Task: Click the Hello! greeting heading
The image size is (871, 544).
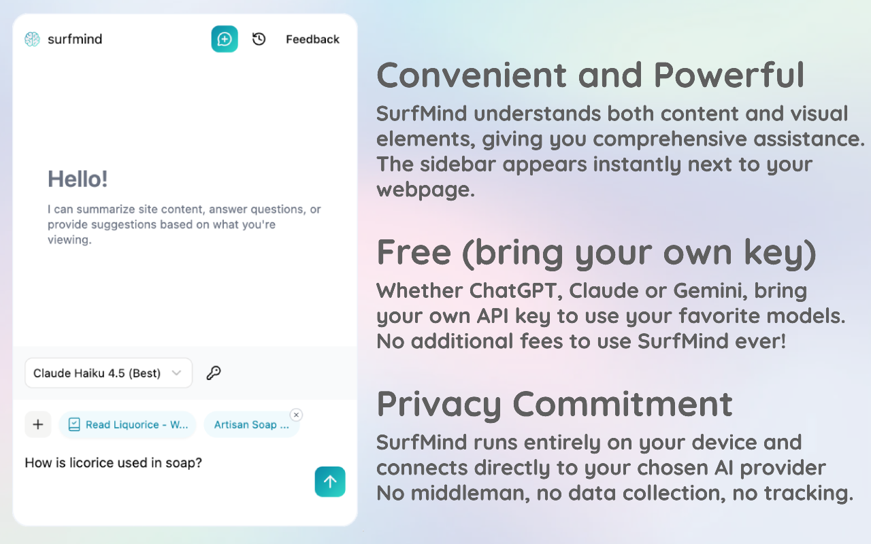Action: [78, 180]
